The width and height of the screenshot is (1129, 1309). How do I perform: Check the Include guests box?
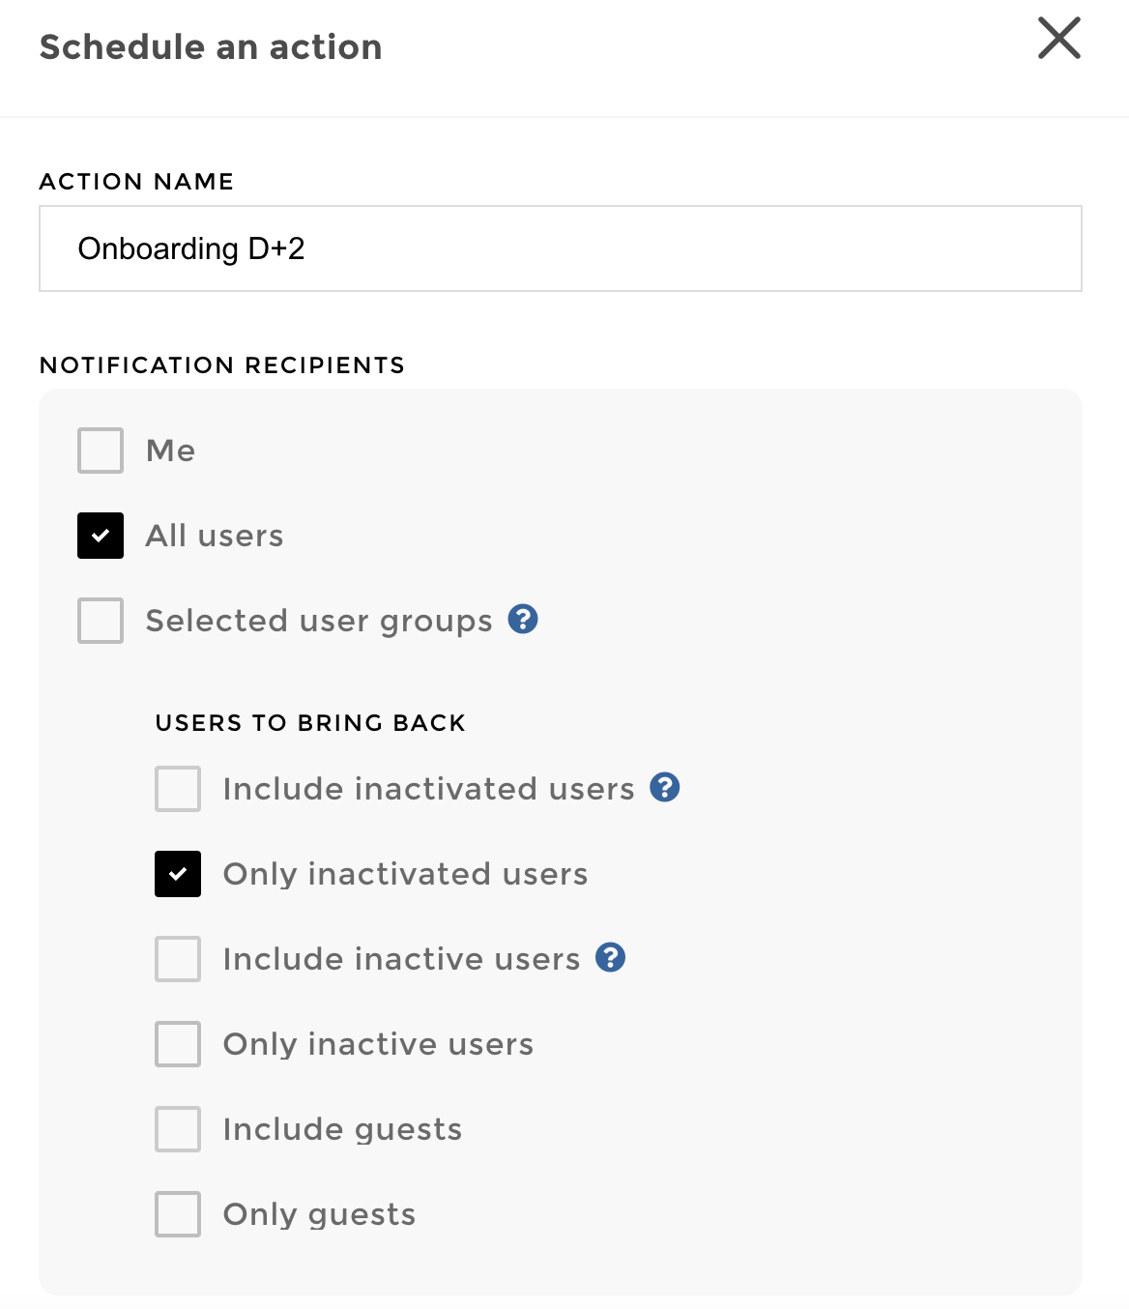(x=177, y=1129)
